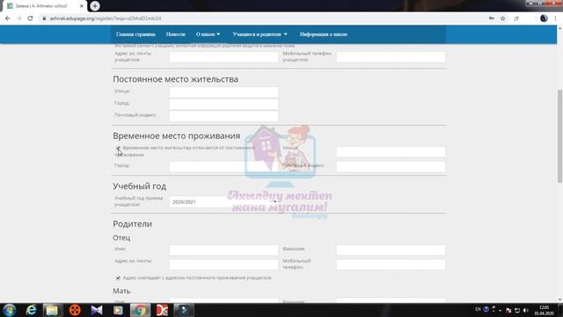Screen dimensions: 563x317
Task: Expand 'Учащиеся и родители' menu dropdown
Action: click(x=260, y=34)
